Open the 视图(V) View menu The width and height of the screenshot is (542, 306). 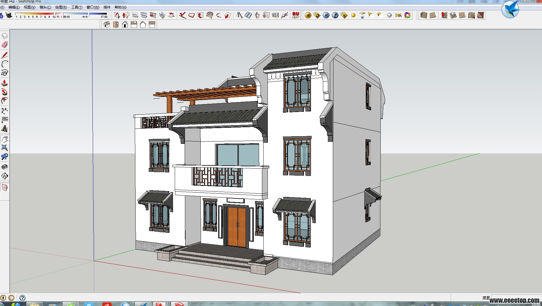[29, 7]
